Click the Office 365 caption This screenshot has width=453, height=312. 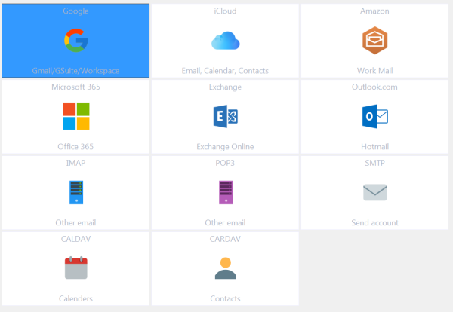click(x=75, y=146)
